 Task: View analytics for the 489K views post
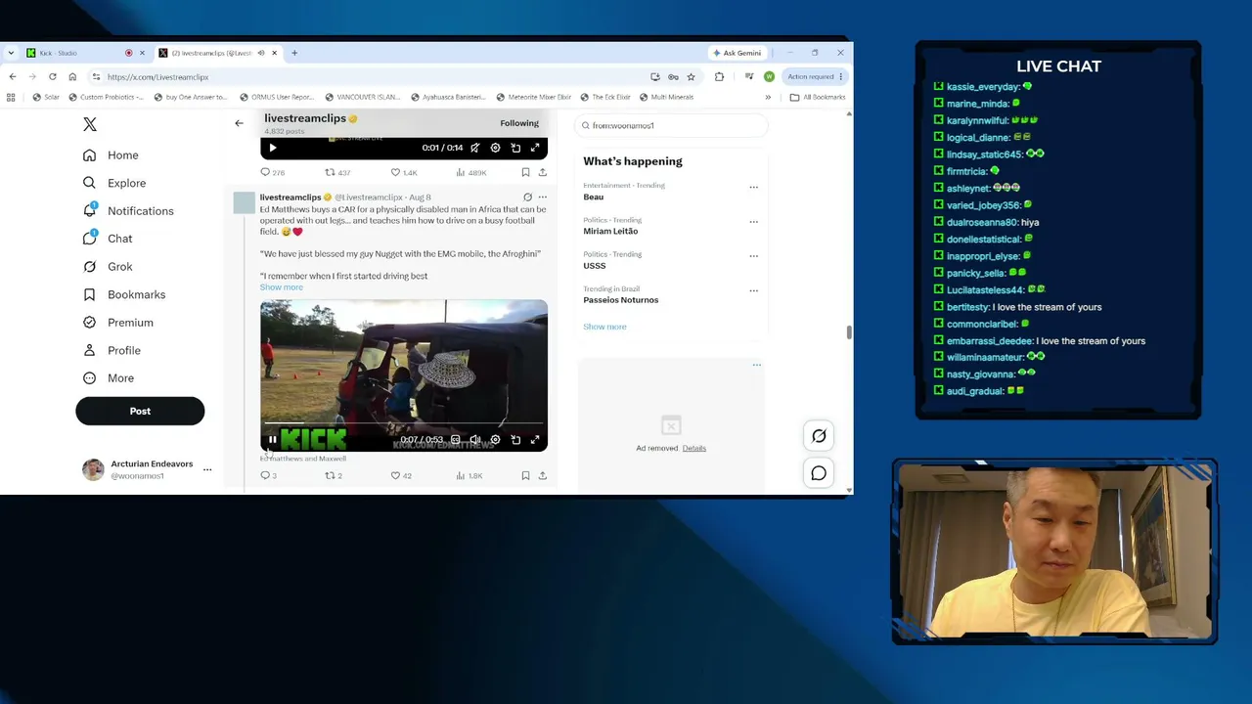coord(471,173)
